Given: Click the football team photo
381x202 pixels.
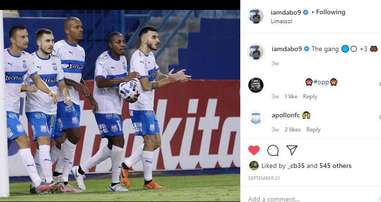Looking at the screenshot, I should [120, 105].
